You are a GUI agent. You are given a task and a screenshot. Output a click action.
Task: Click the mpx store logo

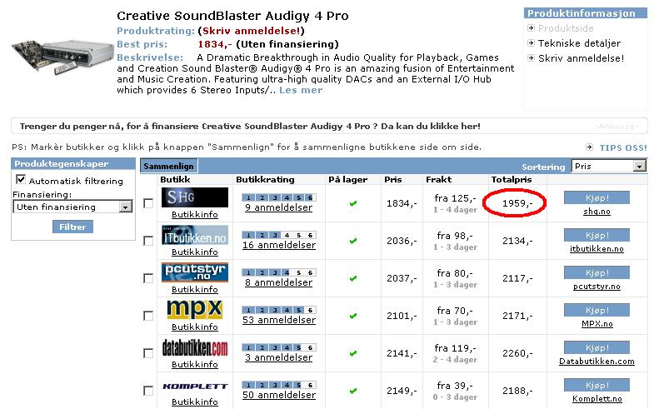[195, 310]
